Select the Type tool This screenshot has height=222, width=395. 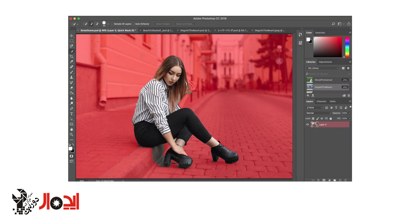click(x=72, y=113)
